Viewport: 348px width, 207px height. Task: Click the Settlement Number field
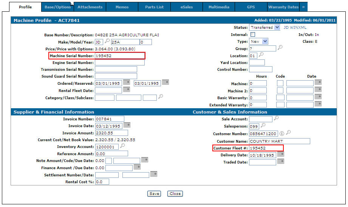pos(107,175)
